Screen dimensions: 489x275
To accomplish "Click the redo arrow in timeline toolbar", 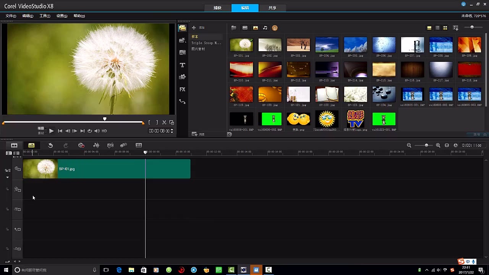I will coord(66,145).
